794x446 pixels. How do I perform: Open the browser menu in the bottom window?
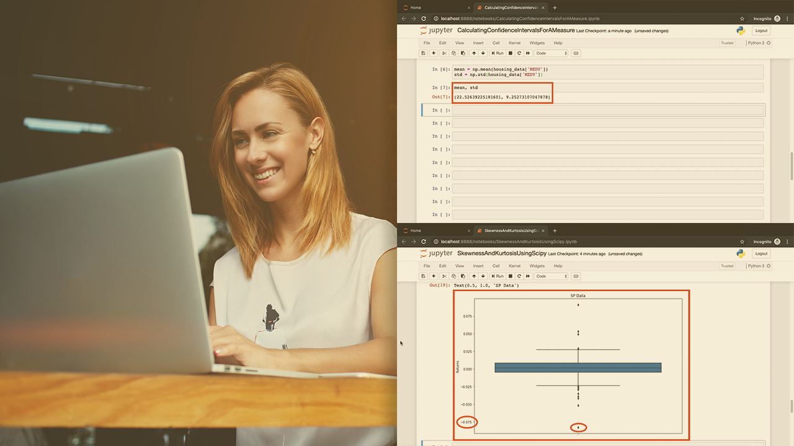coord(787,242)
